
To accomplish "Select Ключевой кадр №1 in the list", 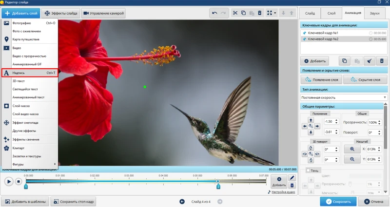I will click(323, 33).
